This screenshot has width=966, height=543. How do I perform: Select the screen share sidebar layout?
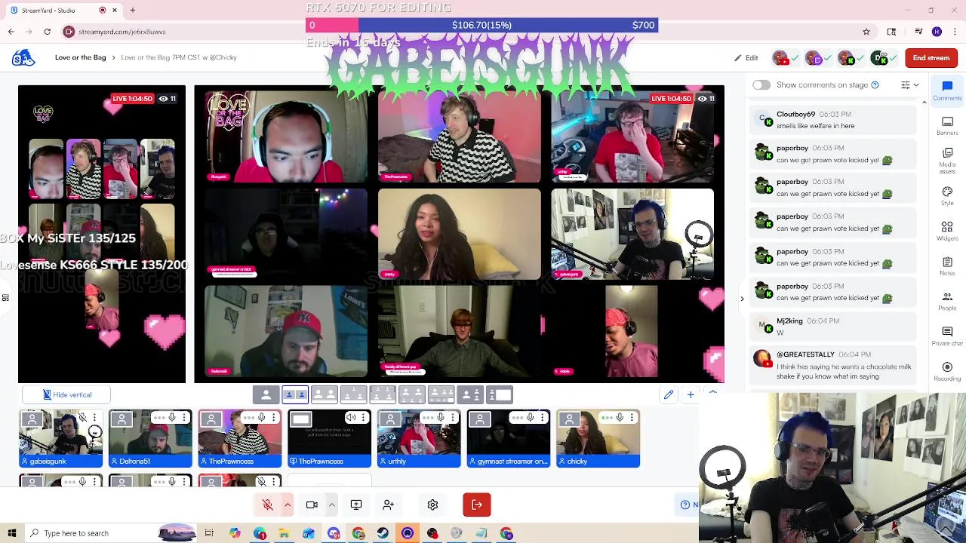tap(500, 394)
